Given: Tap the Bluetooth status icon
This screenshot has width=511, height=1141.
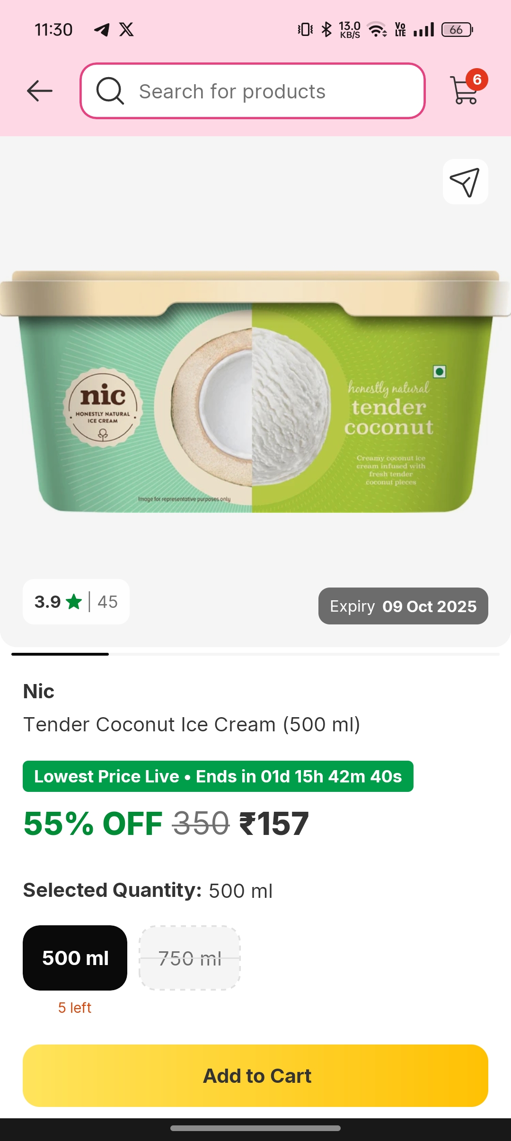Looking at the screenshot, I should pos(326,30).
